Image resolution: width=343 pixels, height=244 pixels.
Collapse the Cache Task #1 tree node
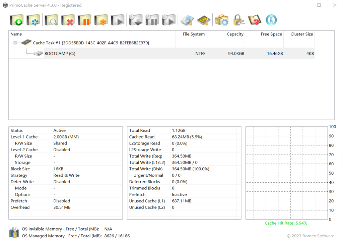click(x=15, y=43)
